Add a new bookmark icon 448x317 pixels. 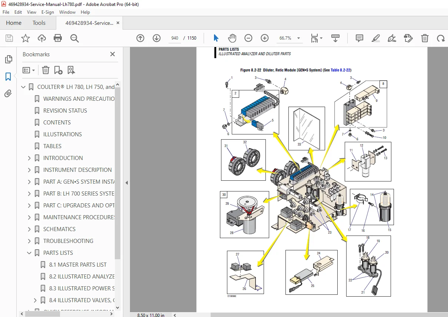[x=58, y=70]
